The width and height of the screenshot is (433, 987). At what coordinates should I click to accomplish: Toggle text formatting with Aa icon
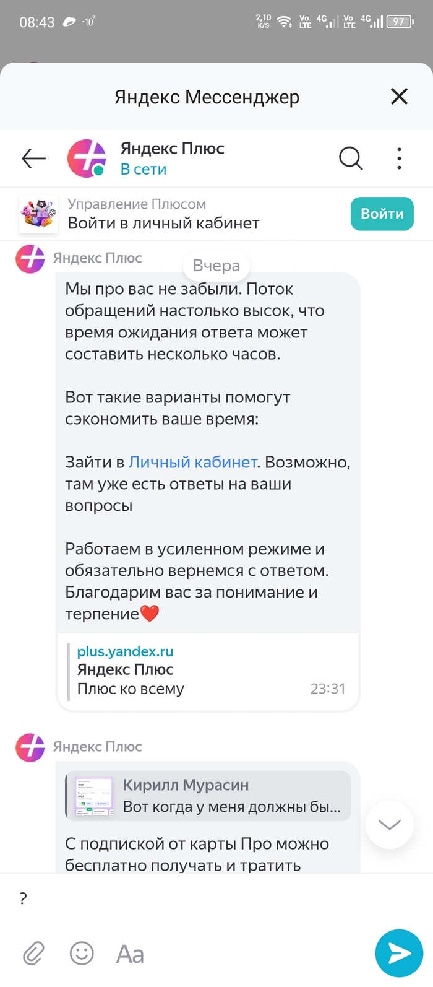click(130, 954)
